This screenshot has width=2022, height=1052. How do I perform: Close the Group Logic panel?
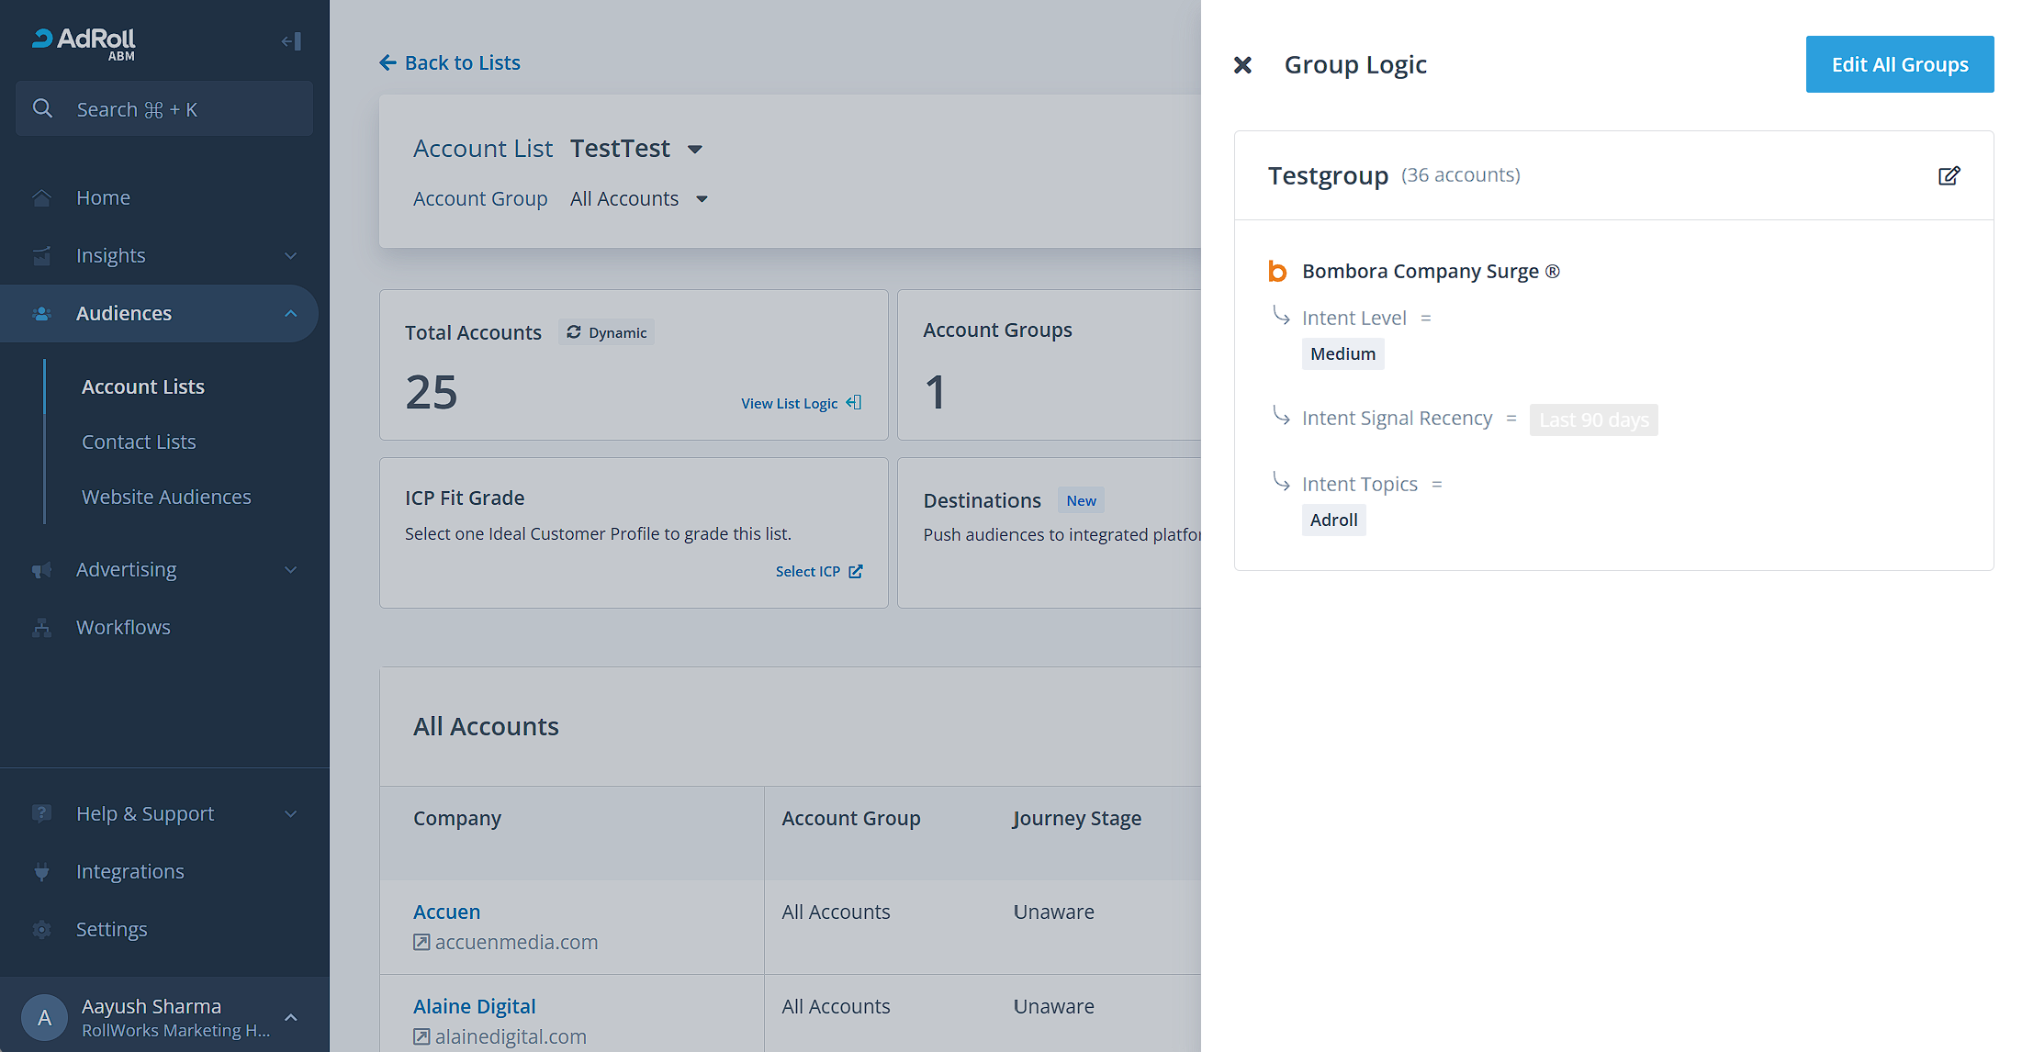pyautogui.click(x=1242, y=65)
